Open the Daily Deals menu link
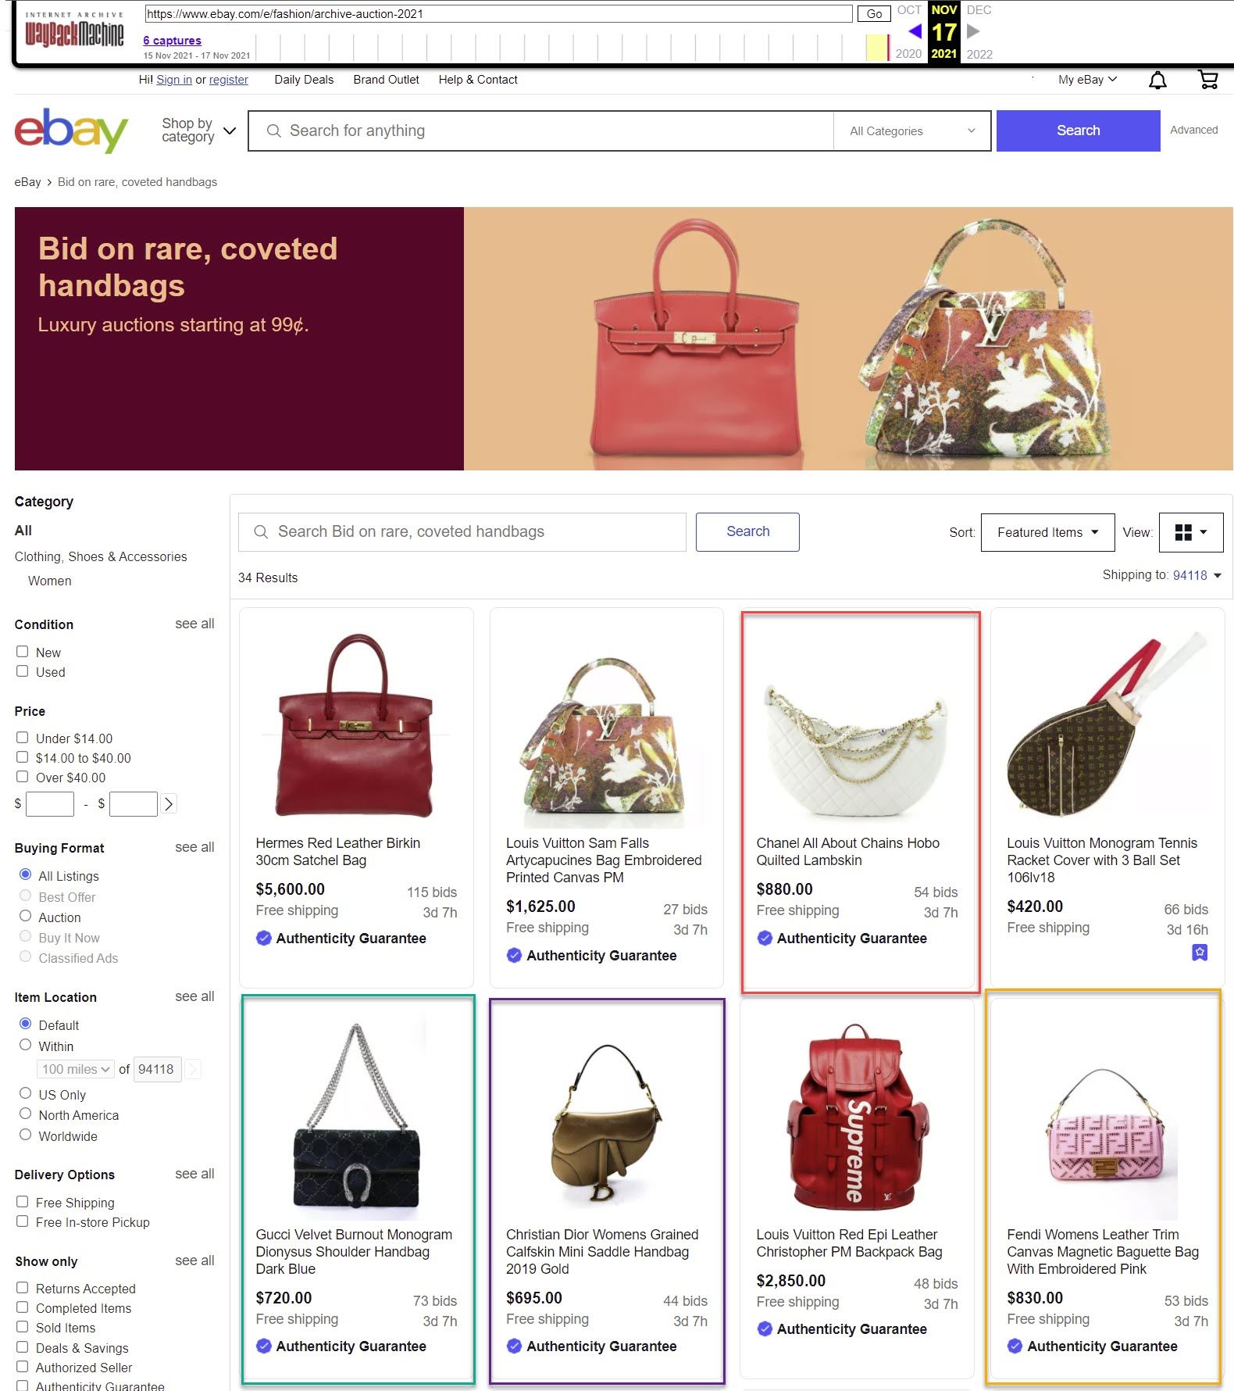The width and height of the screenshot is (1234, 1391). (x=304, y=80)
